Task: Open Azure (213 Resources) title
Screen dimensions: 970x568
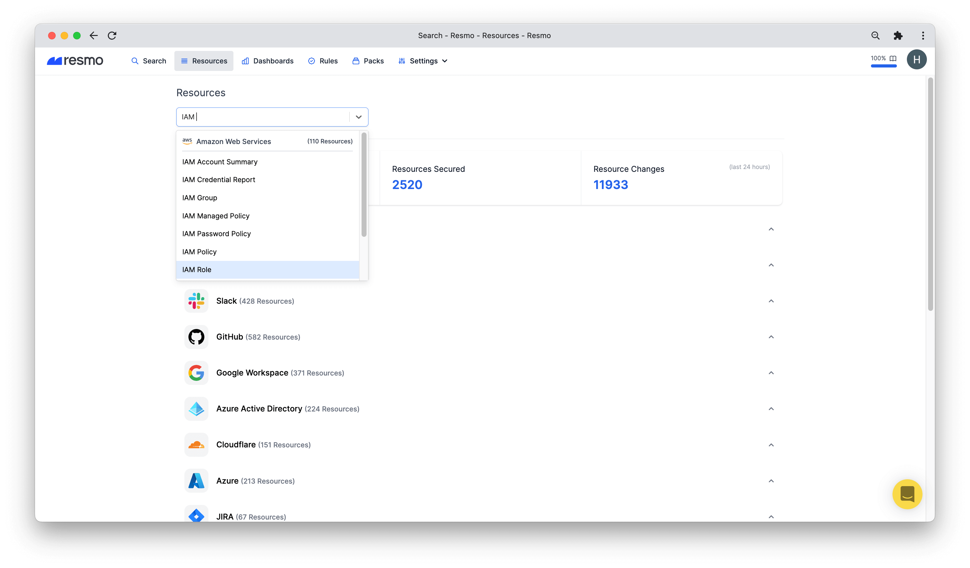Action: [255, 481]
